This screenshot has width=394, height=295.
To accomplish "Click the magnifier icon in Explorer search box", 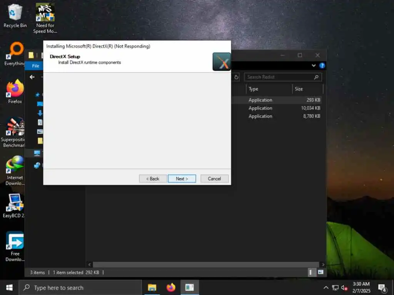I will pos(316,77).
